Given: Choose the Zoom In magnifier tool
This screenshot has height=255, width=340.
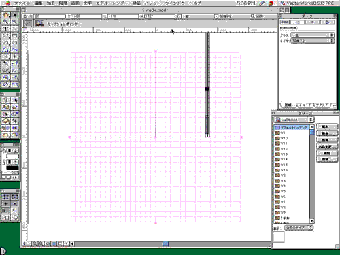Looking at the screenshot, I should (5, 22).
